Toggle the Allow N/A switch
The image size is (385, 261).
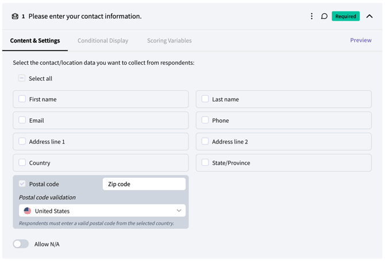[21, 244]
